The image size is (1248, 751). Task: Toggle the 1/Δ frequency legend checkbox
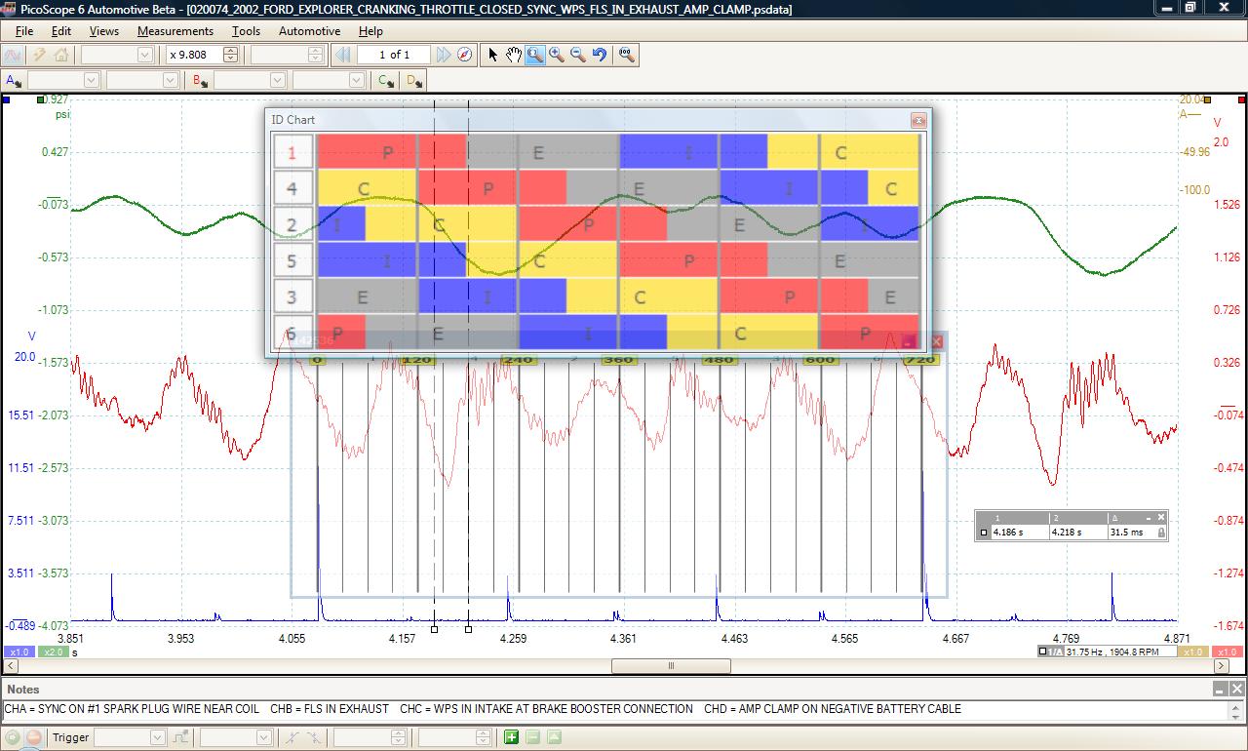point(1043,652)
